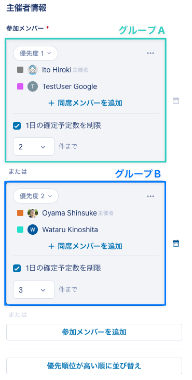
Task: Add attending member to Group A
Action: point(86,103)
